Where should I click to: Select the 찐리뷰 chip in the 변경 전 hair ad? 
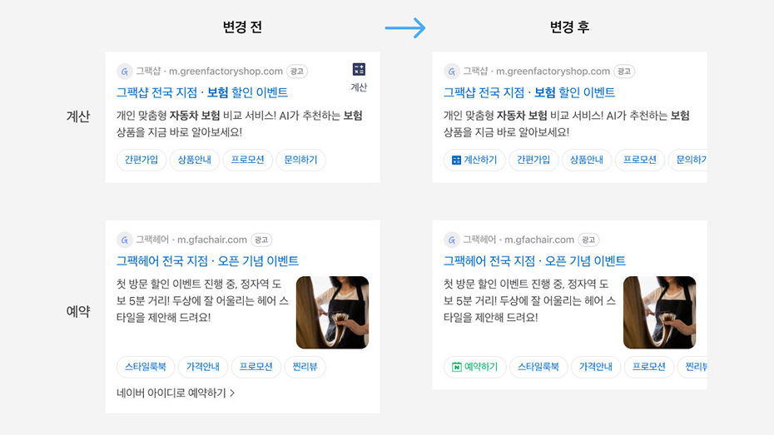(305, 367)
